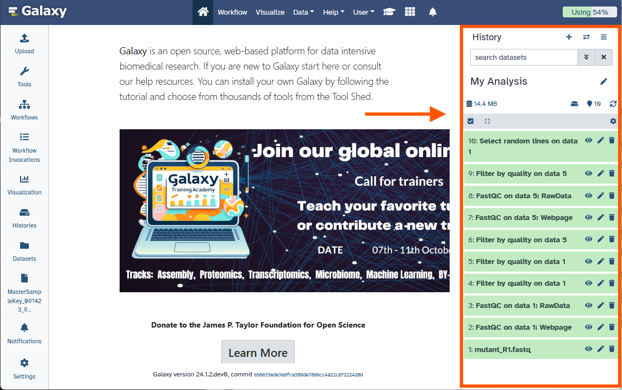622x390 pixels.
Task: Click the My Analysis history title
Action: pos(499,81)
